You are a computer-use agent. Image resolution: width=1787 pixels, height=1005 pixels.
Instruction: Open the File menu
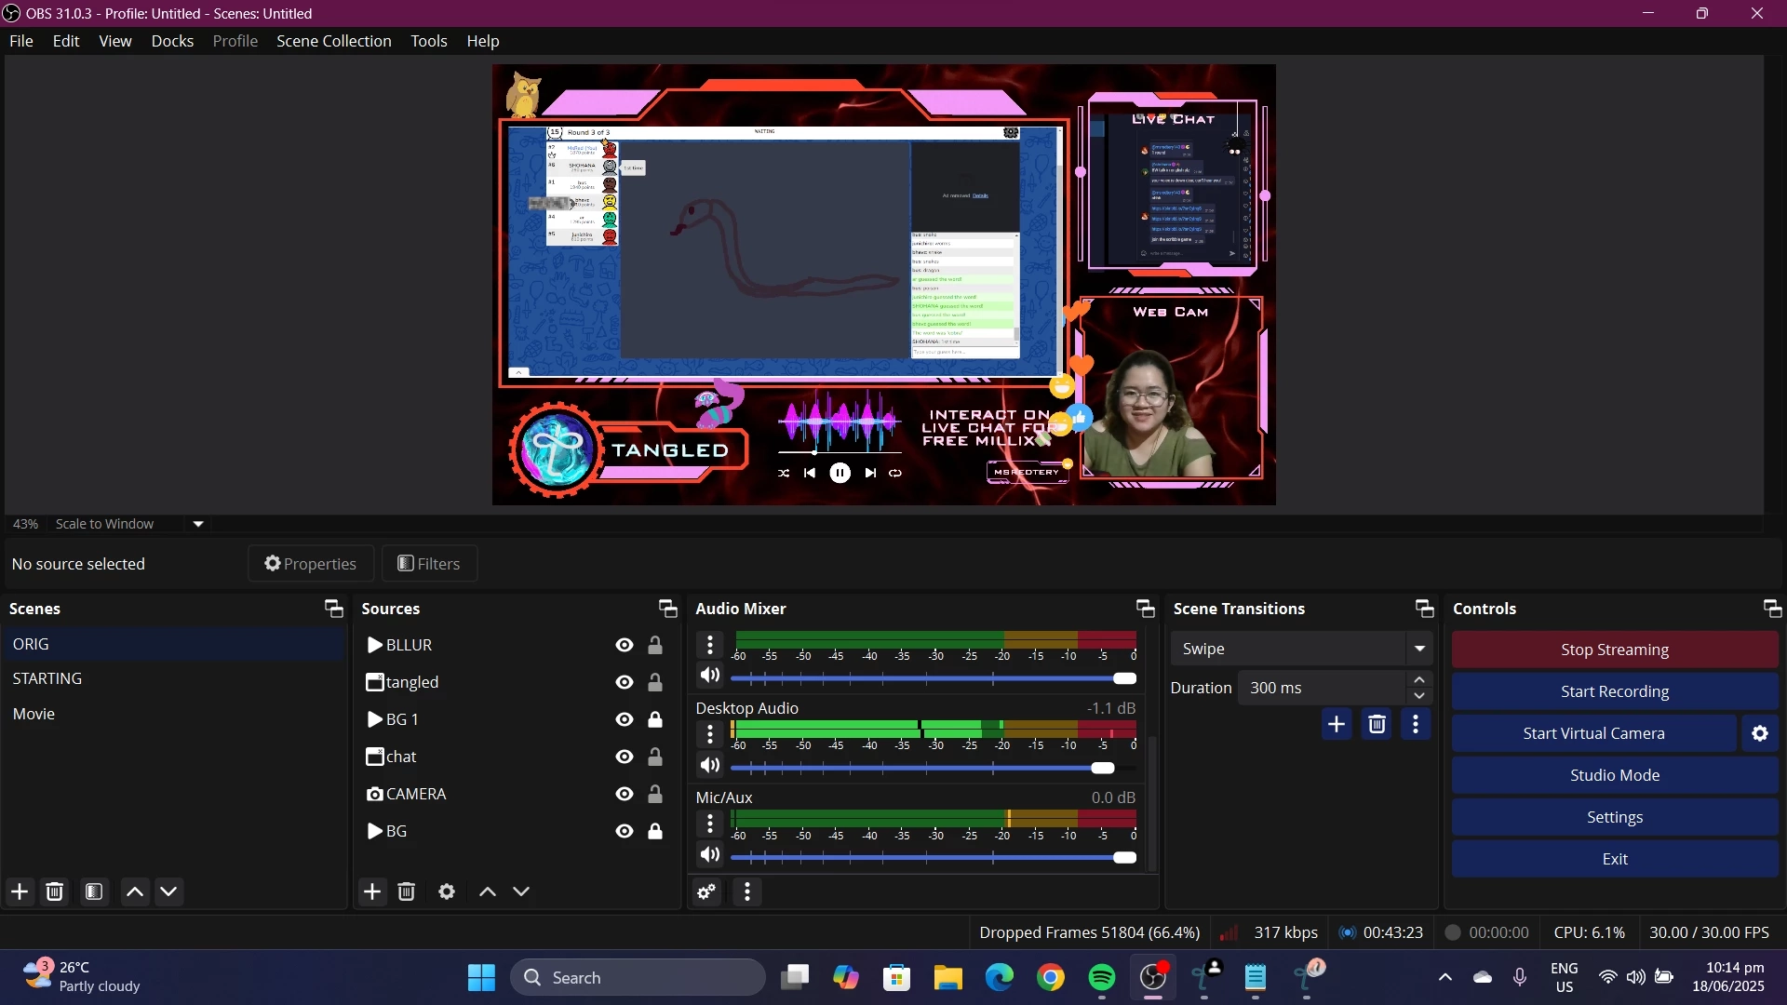(21, 41)
